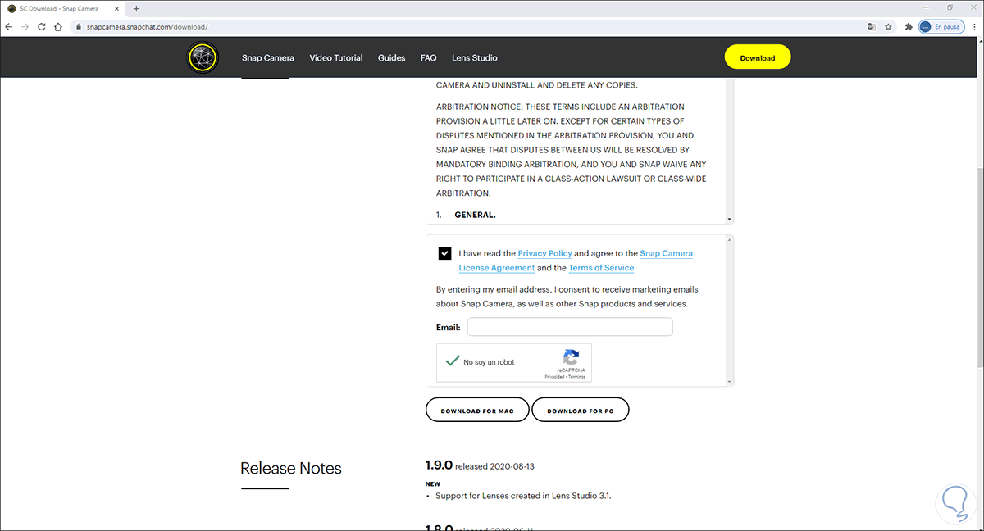Open a new tab with the plus icon
Screen dimensions: 984x531
(x=136, y=8)
